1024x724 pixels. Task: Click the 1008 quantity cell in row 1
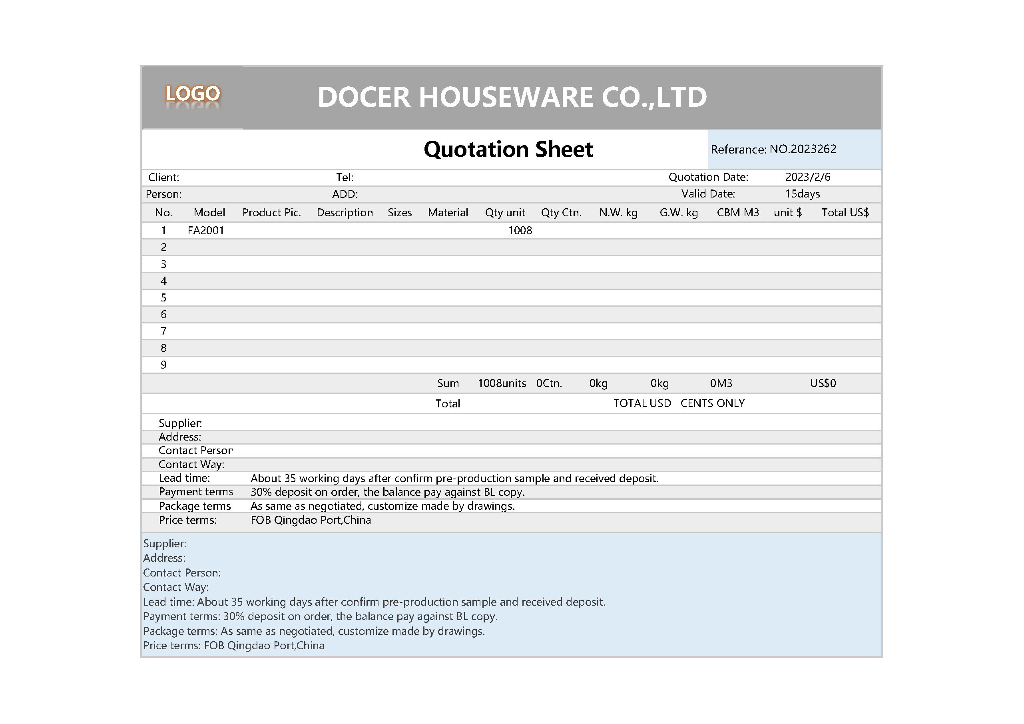(x=520, y=231)
